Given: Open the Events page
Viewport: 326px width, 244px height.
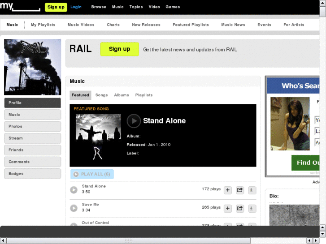Looking at the screenshot, I should tap(264, 25).
